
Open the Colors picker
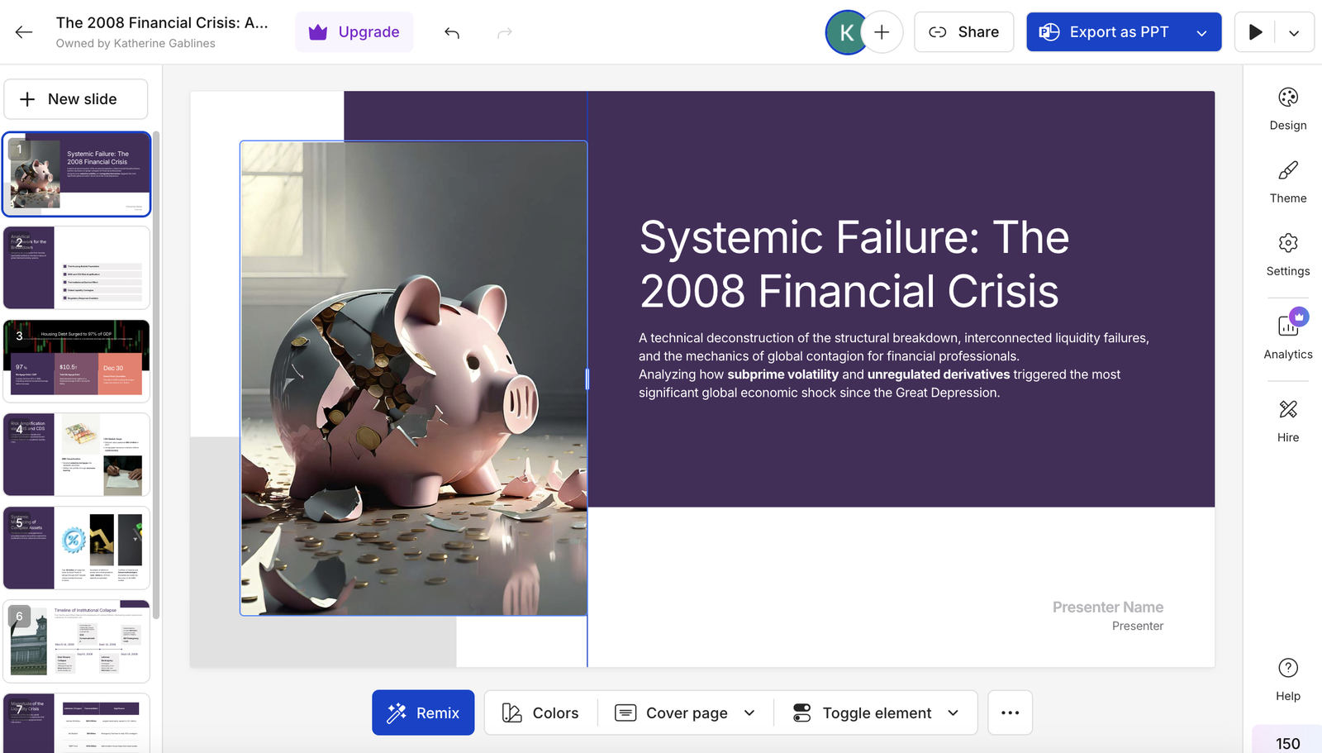coord(540,712)
